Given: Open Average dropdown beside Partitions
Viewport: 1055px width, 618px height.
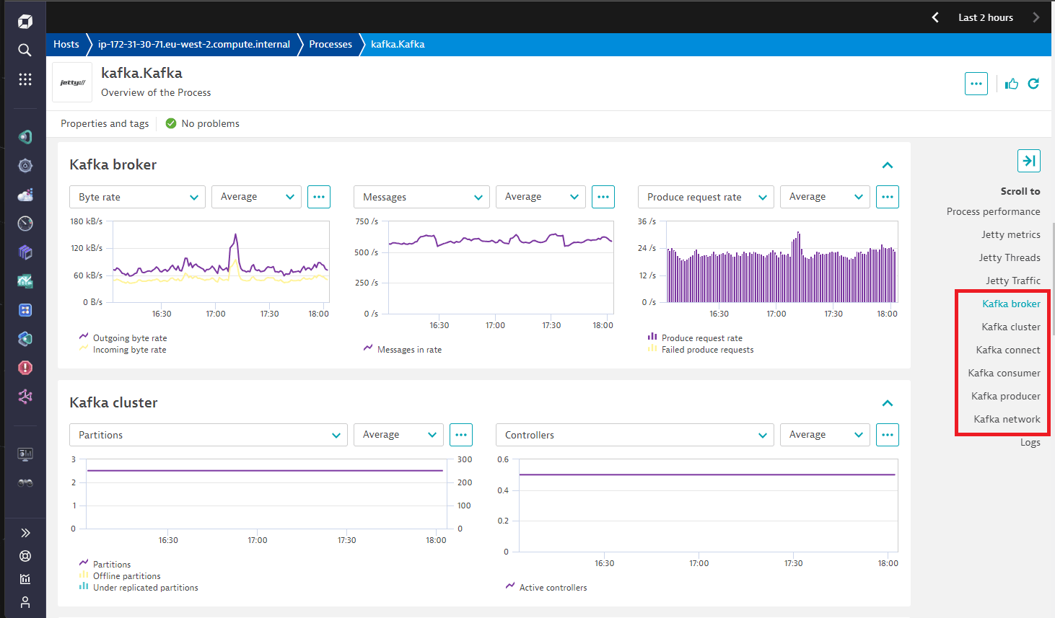Looking at the screenshot, I should tap(398, 435).
